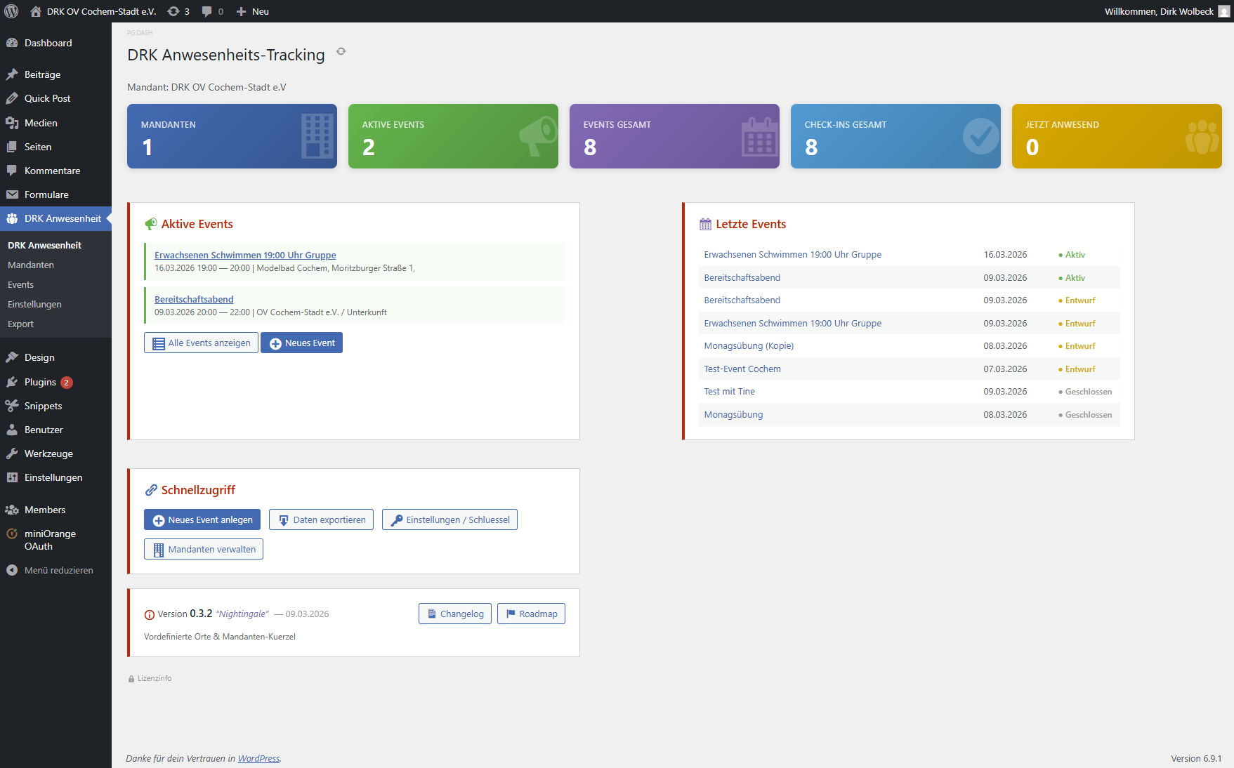
Task: Open the Test-Event Cochem link
Action: [742, 369]
